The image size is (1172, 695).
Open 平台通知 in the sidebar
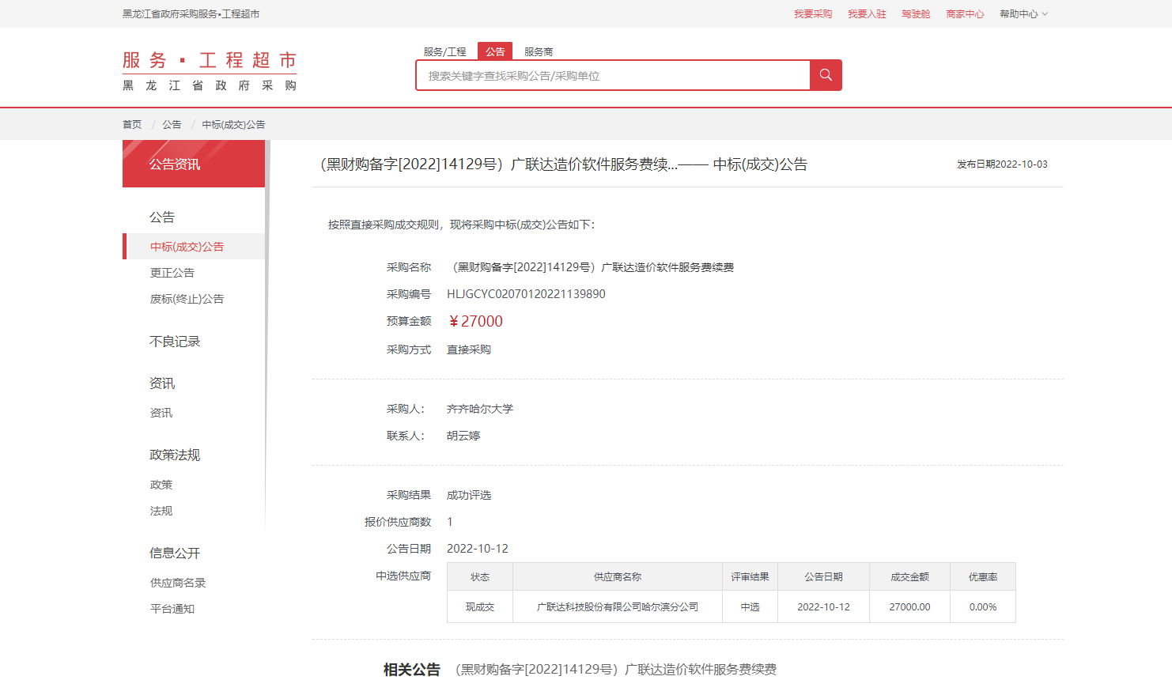click(172, 609)
